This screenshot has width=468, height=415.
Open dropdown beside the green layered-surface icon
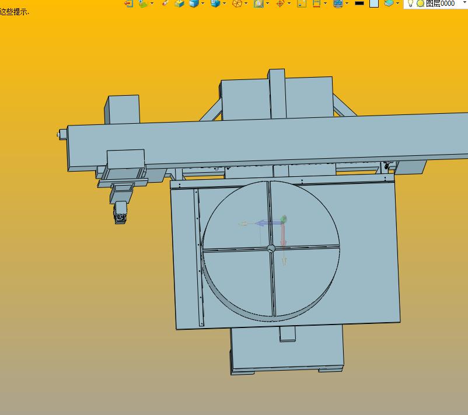152,4
